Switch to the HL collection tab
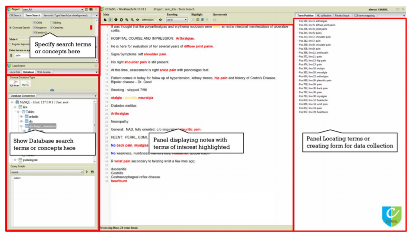Screen dimensions: 413x236 point(324,16)
